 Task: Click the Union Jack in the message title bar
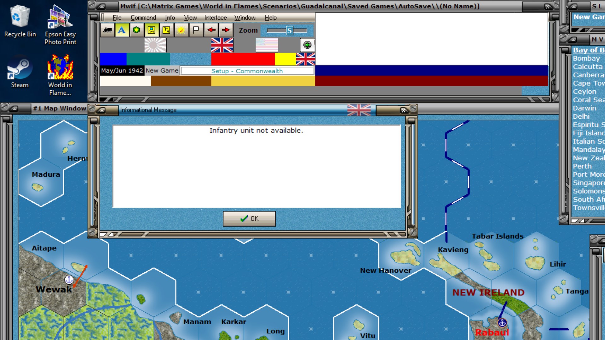pos(359,110)
